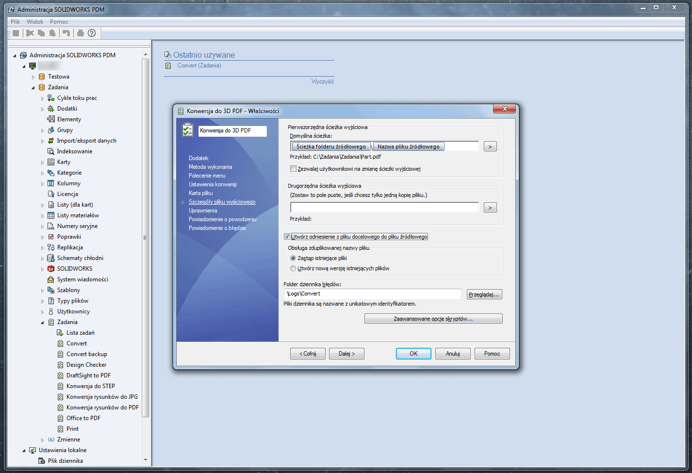Click the Help icon in the toolbar
This screenshot has height=473, width=692.
[91, 33]
